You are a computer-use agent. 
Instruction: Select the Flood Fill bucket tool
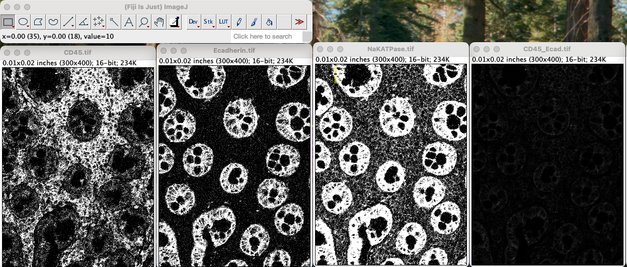[x=269, y=22]
